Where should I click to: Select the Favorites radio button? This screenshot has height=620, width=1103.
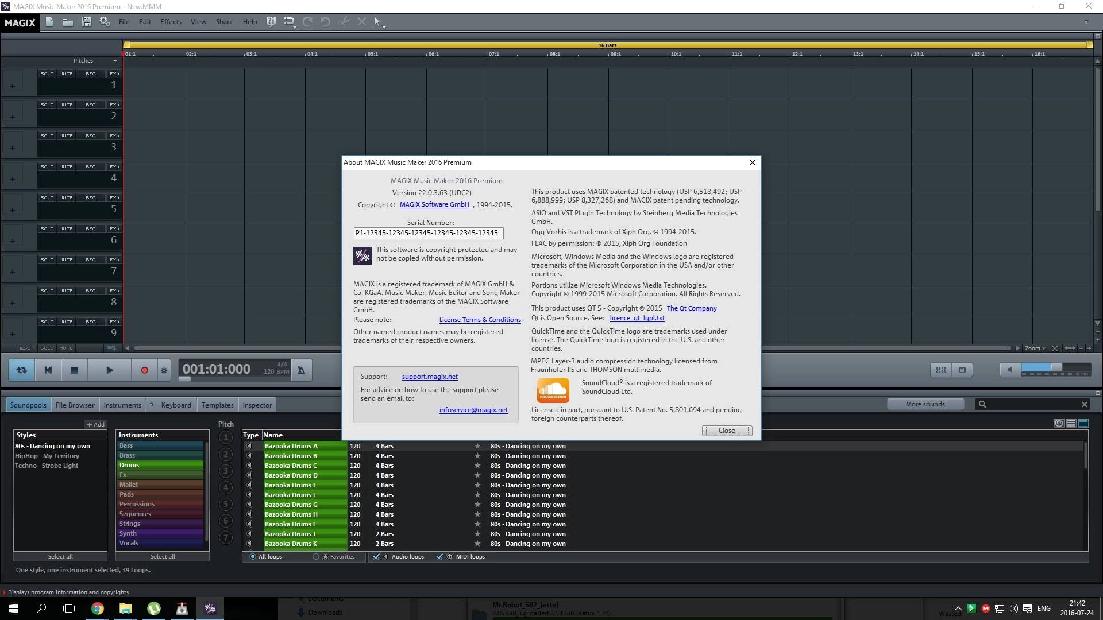pyautogui.click(x=316, y=557)
